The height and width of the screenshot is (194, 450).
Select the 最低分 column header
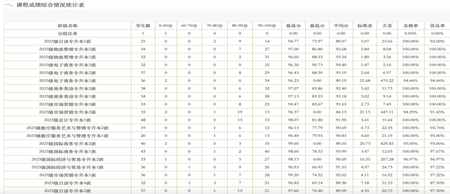coord(317,26)
